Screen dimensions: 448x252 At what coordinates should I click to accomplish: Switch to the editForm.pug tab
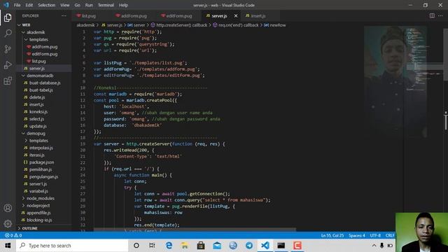tap(178, 15)
